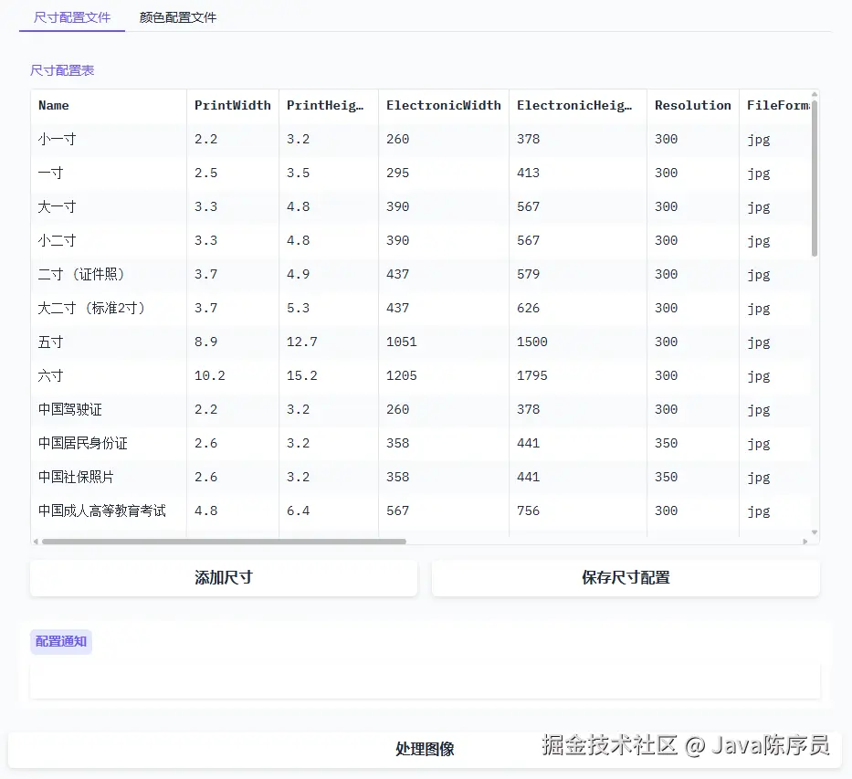
Task: Select the Name column header
Action: (x=109, y=106)
